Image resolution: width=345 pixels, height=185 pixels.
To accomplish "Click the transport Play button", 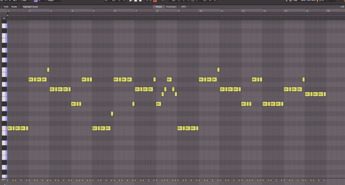I will tap(131, 1).
